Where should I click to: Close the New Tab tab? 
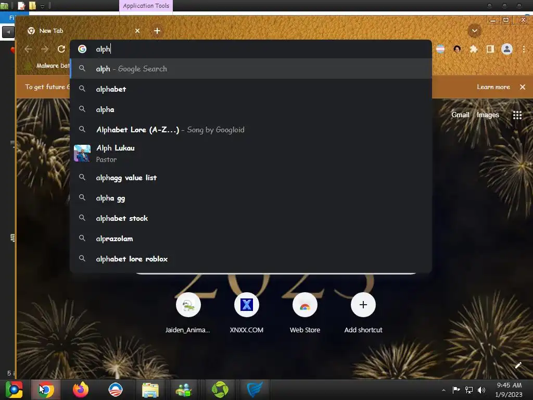point(137,31)
